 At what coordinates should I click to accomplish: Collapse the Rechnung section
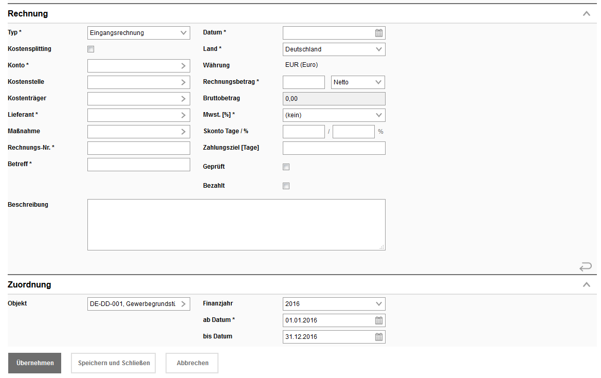pyautogui.click(x=586, y=14)
